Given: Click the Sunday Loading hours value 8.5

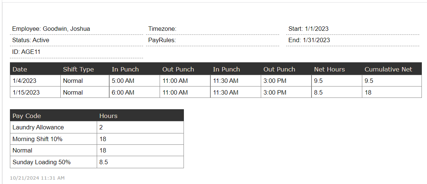Looking at the screenshot, I should point(140,162).
